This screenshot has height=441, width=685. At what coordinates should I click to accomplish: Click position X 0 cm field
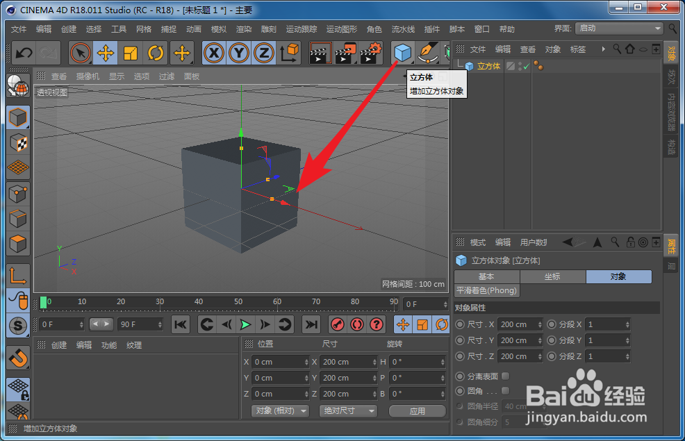point(281,362)
